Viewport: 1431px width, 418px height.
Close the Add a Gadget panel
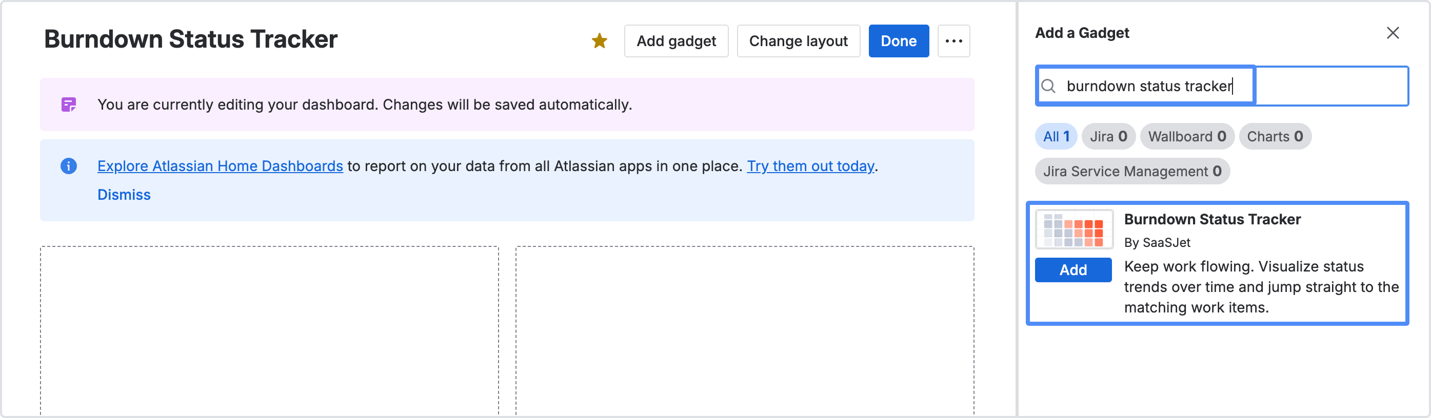(x=1392, y=33)
